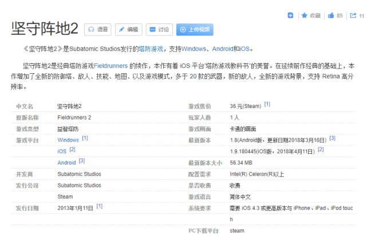The height and width of the screenshot is (236, 367).
Task: Open the 塔防游戏 link in intro
Action: [x=151, y=49]
